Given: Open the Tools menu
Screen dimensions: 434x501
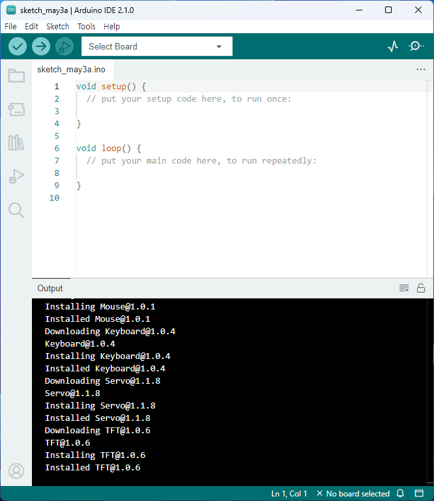Looking at the screenshot, I should pos(86,27).
